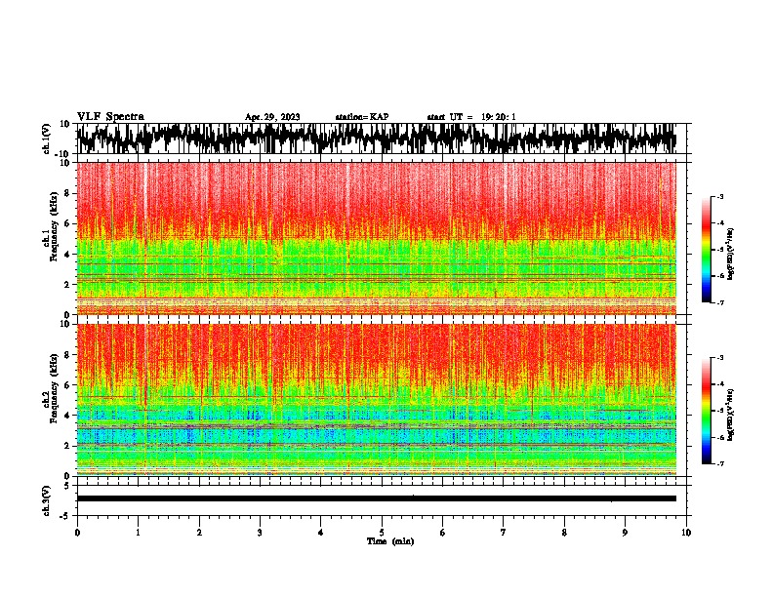Click the "ch.3(V)" axis label

pyautogui.click(x=47, y=501)
